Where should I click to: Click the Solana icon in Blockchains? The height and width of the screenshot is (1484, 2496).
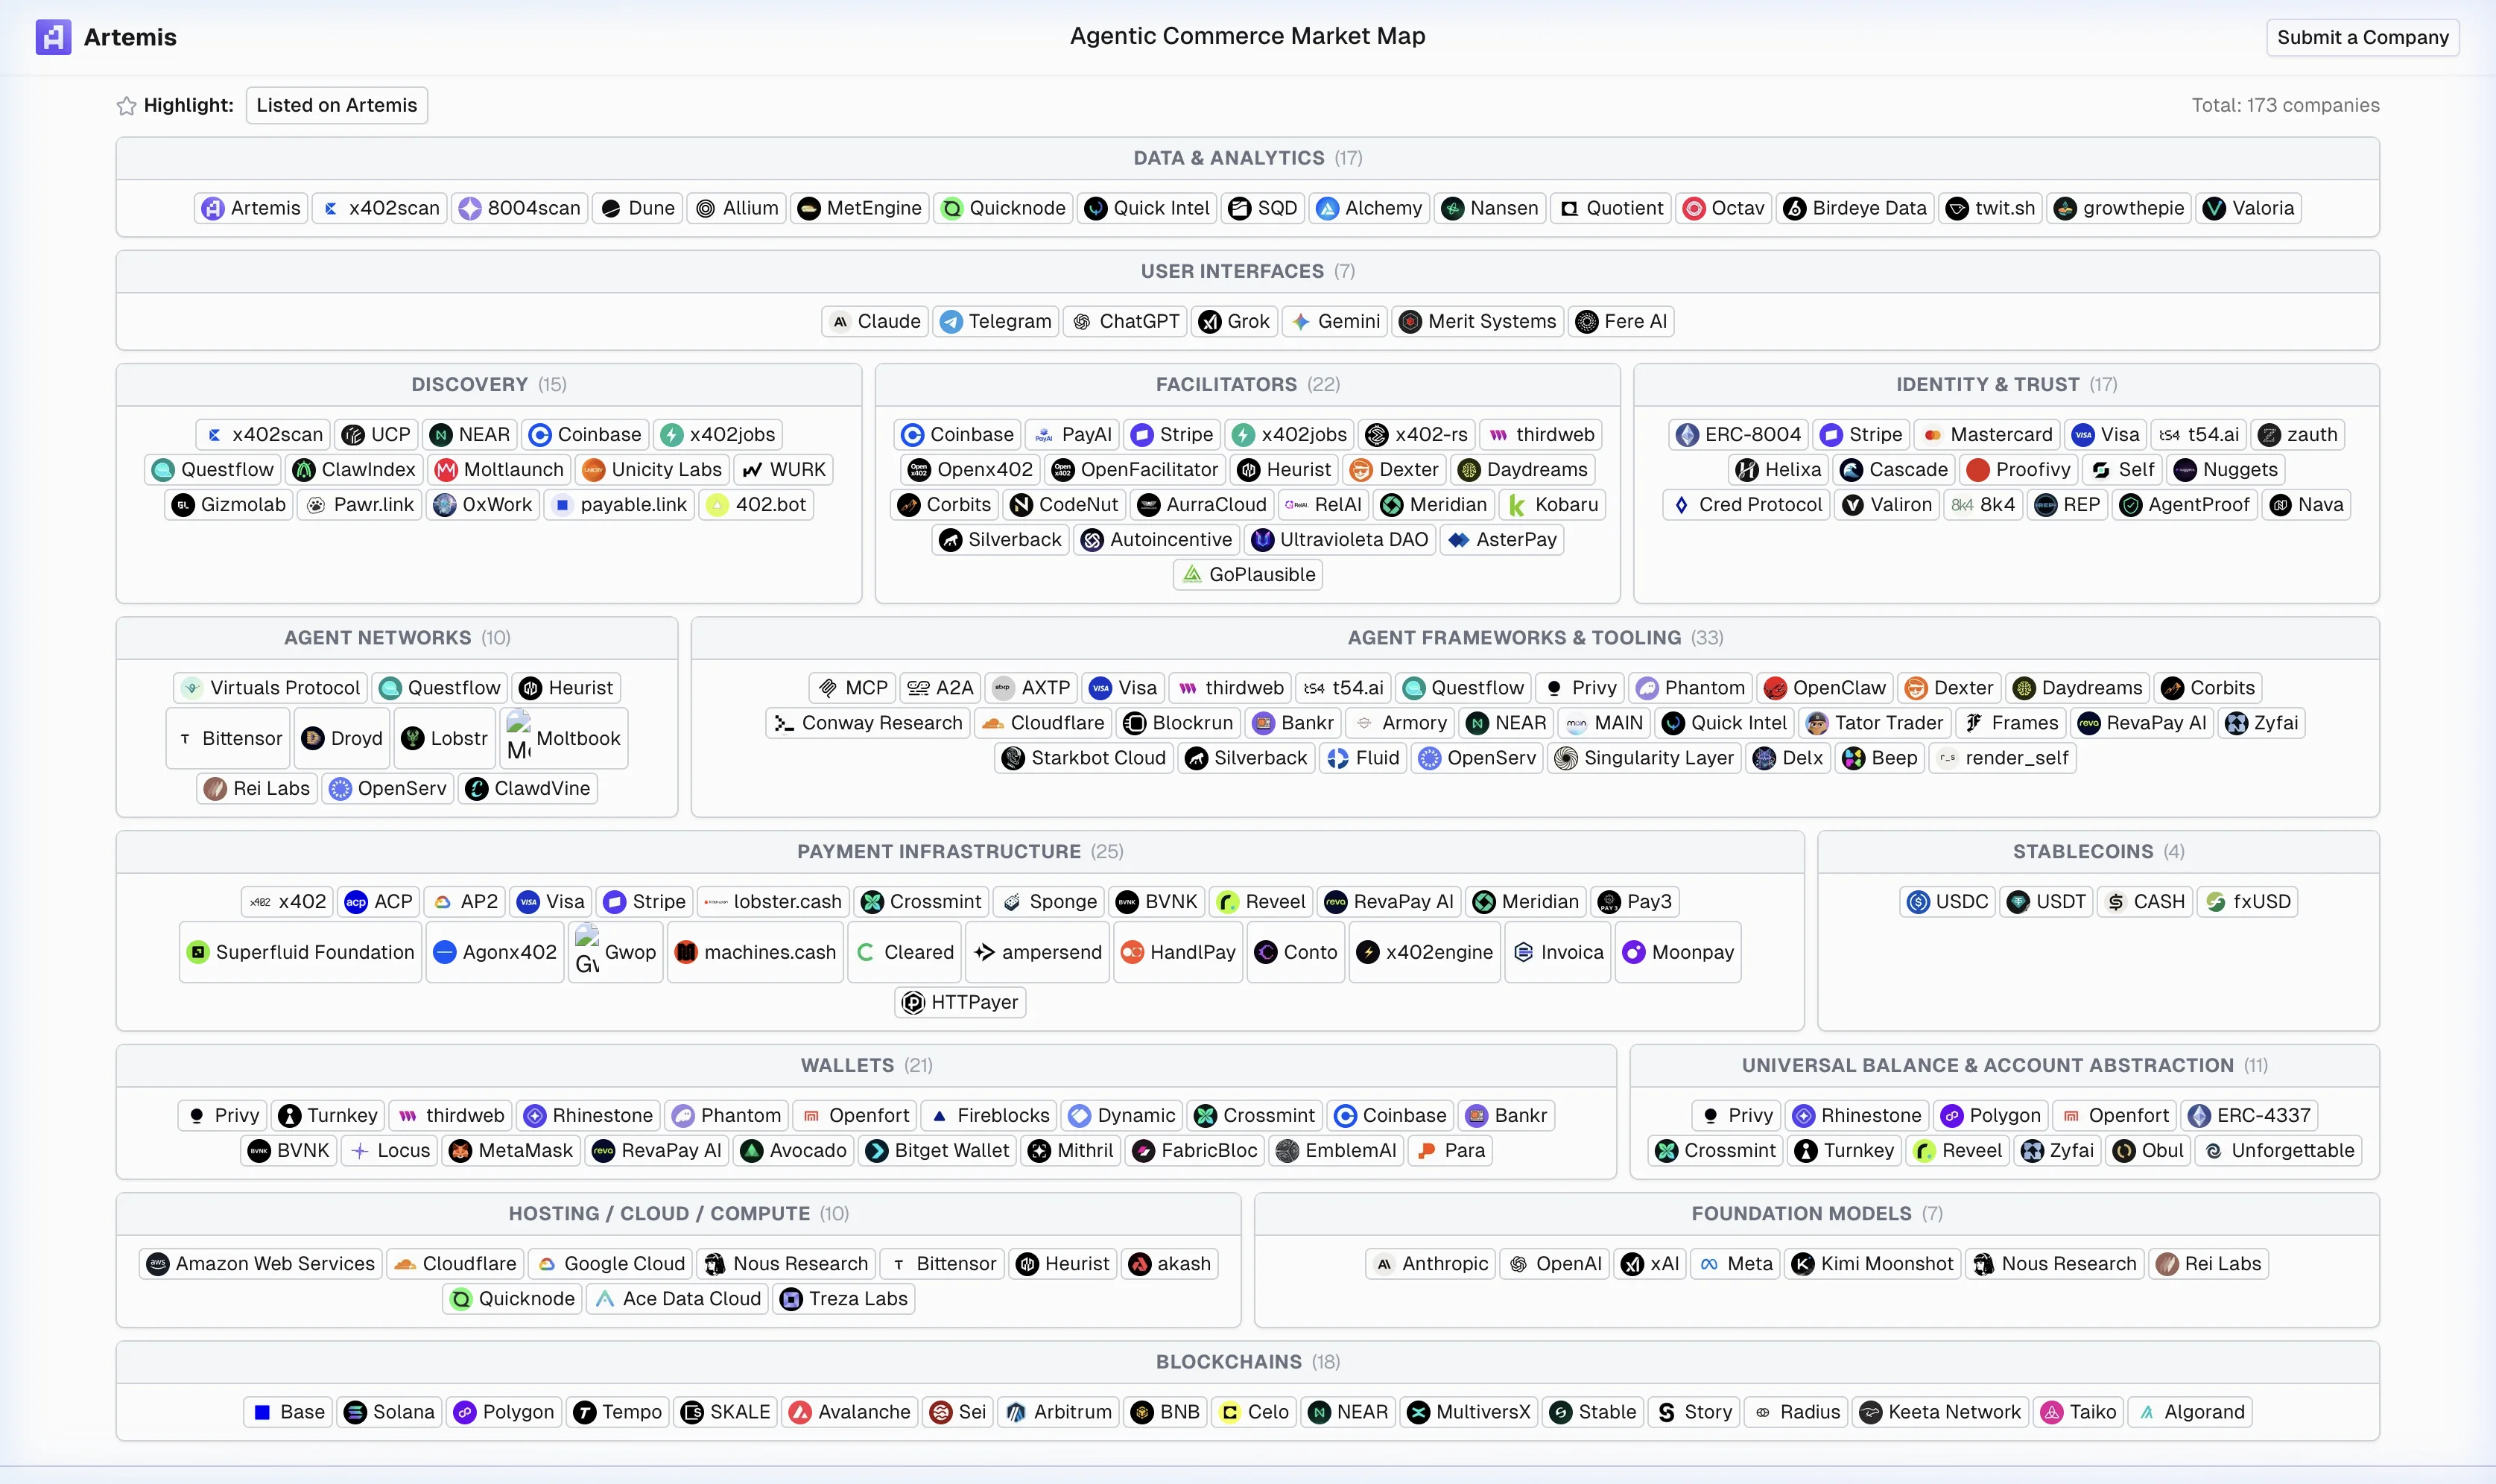(x=355, y=1412)
